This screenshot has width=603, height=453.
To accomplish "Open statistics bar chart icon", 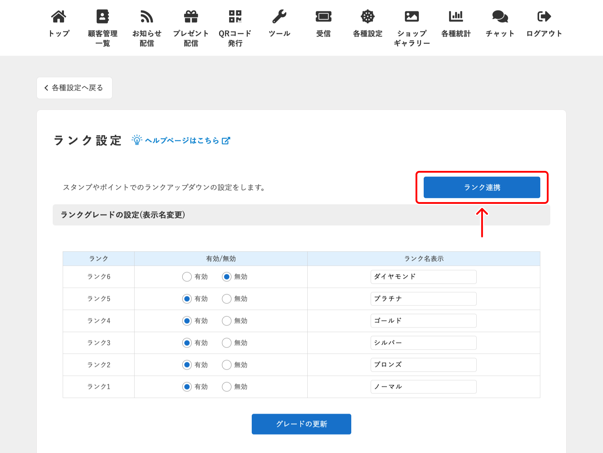I will click(456, 16).
